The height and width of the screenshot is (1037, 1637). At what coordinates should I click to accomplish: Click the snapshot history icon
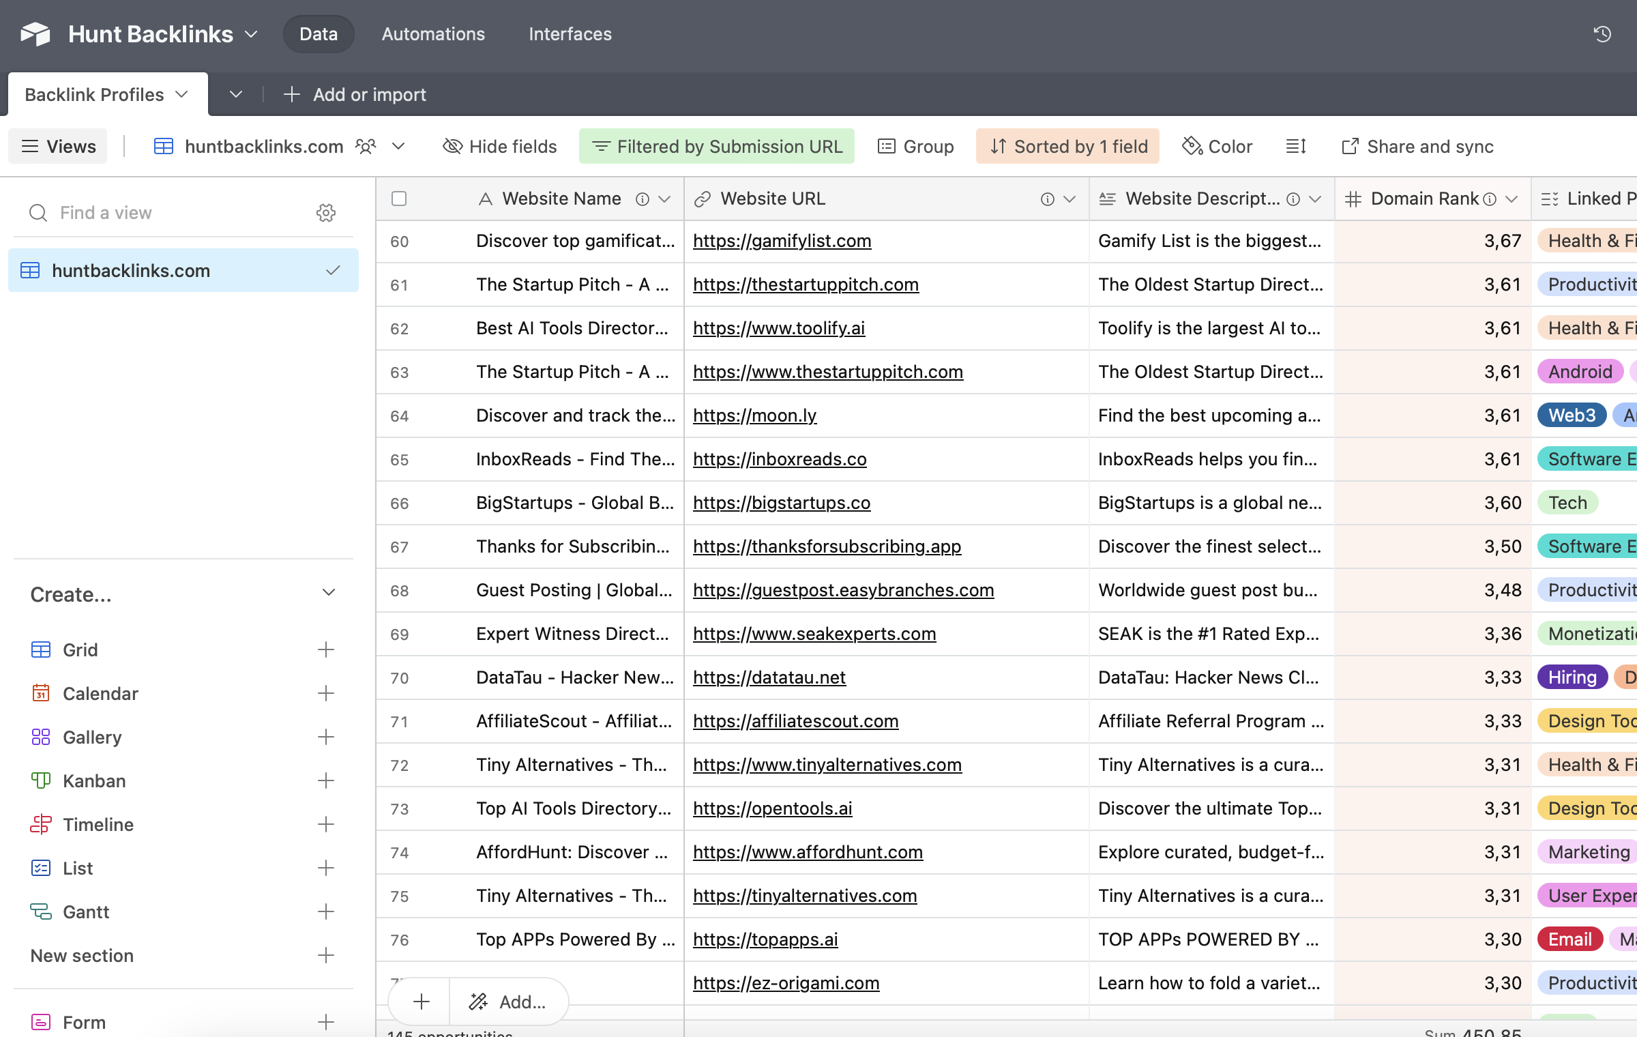(1602, 33)
